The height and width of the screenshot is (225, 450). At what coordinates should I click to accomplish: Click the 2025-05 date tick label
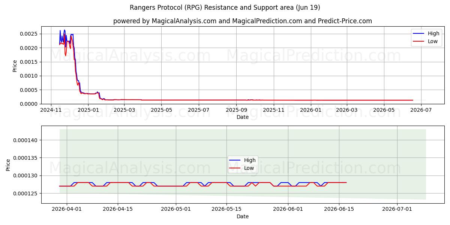[161, 110]
